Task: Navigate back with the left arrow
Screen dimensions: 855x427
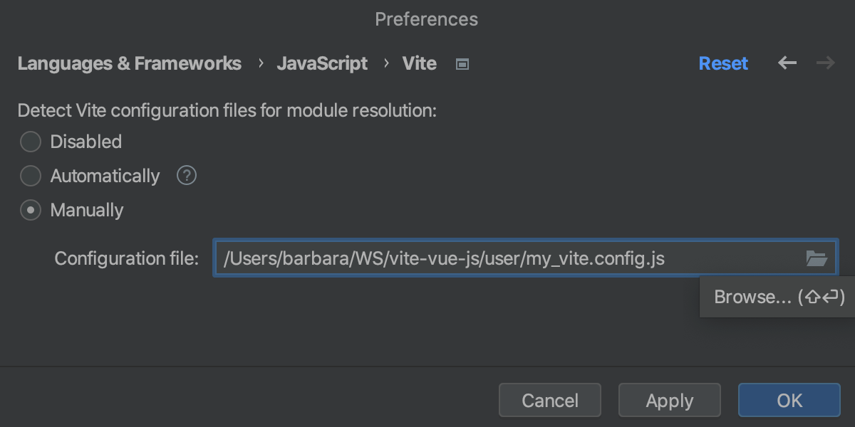Action: click(787, 63)
